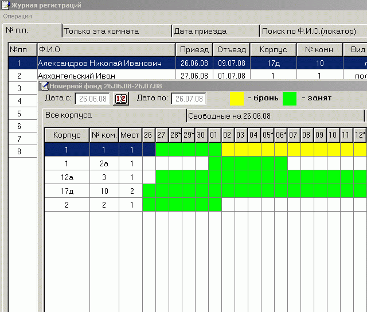Click the calendar date picker button
This screenshot has height=312, width=367.
(121, 99)
